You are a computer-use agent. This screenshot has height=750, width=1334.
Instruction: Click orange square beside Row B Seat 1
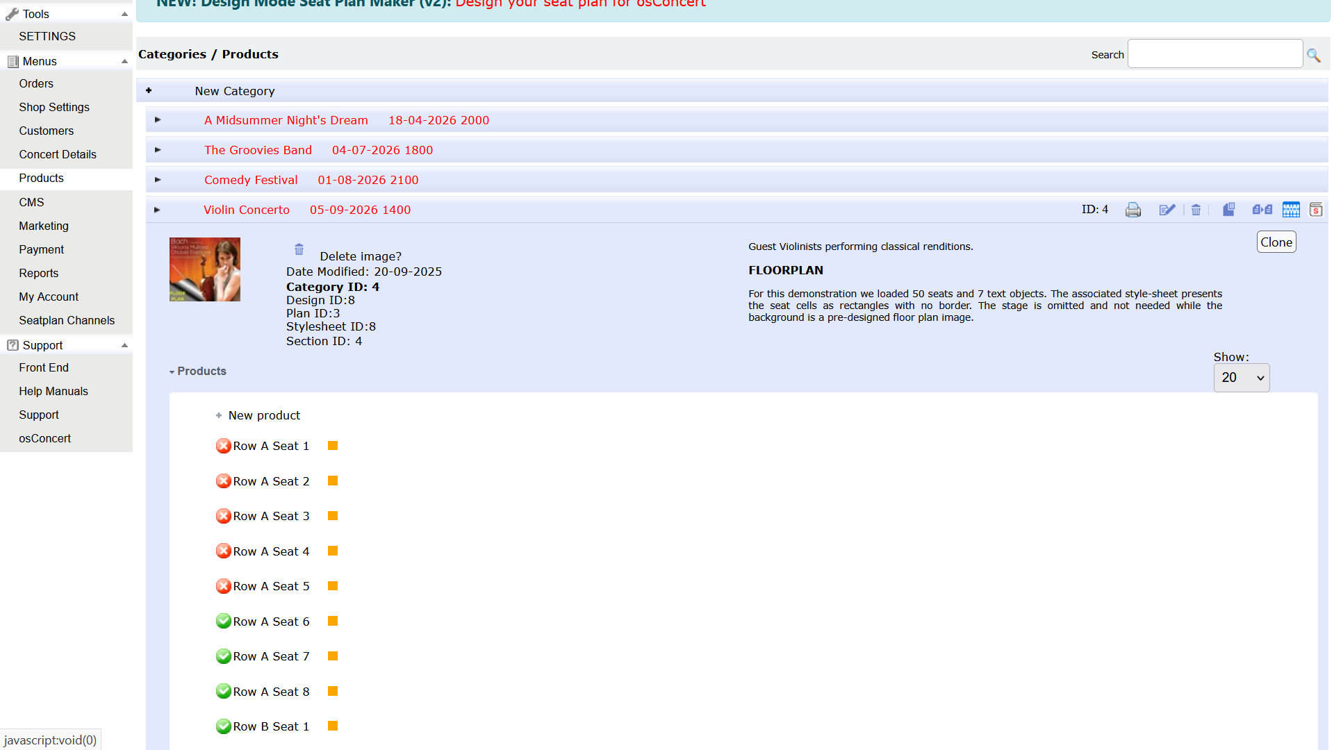(333, 726)
